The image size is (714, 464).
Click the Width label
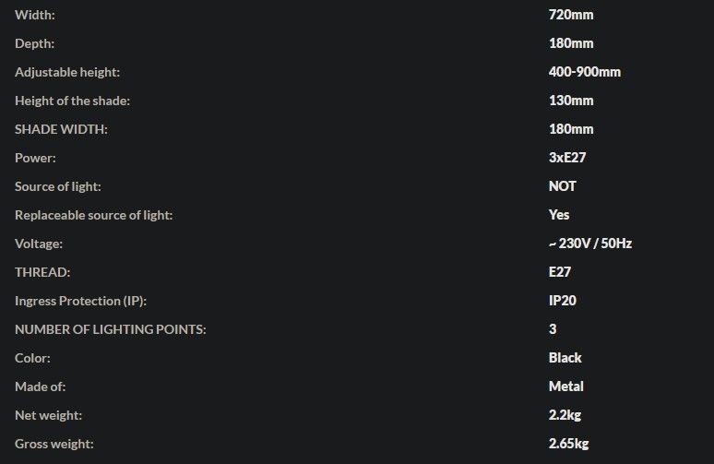tap(35, 15)
